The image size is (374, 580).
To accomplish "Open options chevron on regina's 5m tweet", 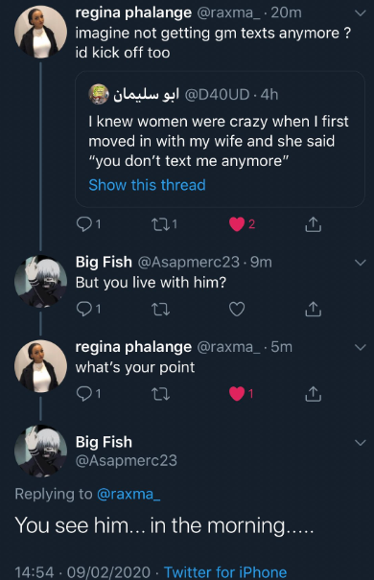I will click(x=360, y=347).
